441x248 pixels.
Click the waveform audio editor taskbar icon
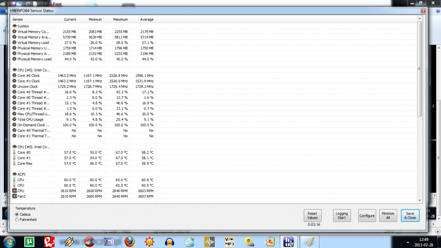[x=209, y=242]
